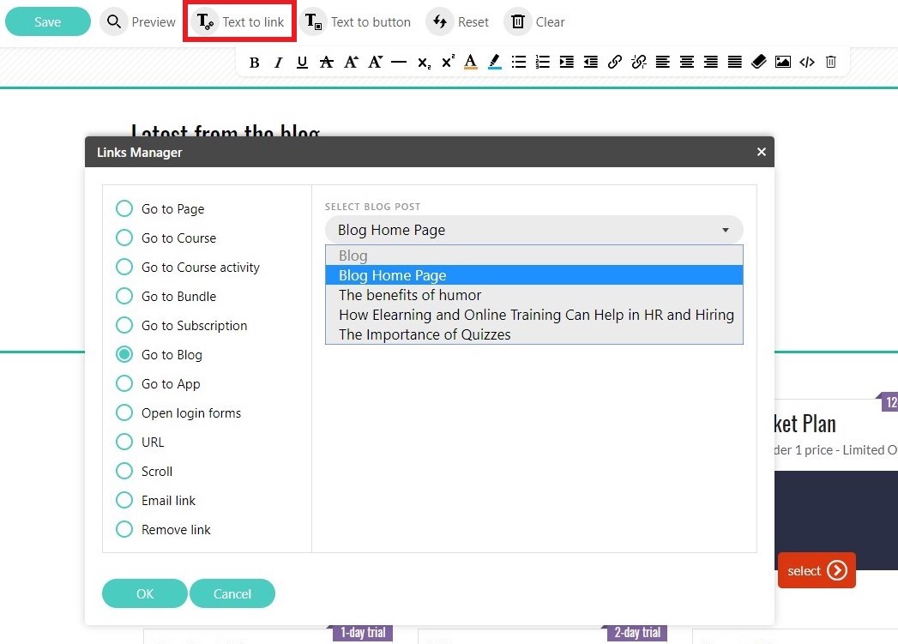Decrease font size icon
This screenshot has height=644, width=898.
[x=375, y=62]
